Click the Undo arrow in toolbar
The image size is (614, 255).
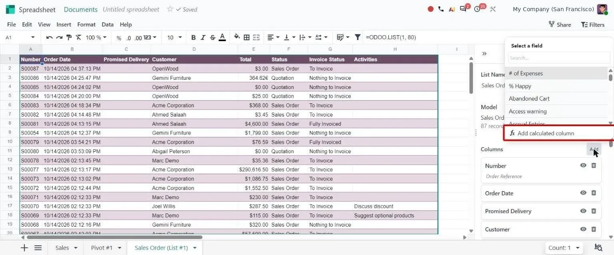[x=50, y=38]
